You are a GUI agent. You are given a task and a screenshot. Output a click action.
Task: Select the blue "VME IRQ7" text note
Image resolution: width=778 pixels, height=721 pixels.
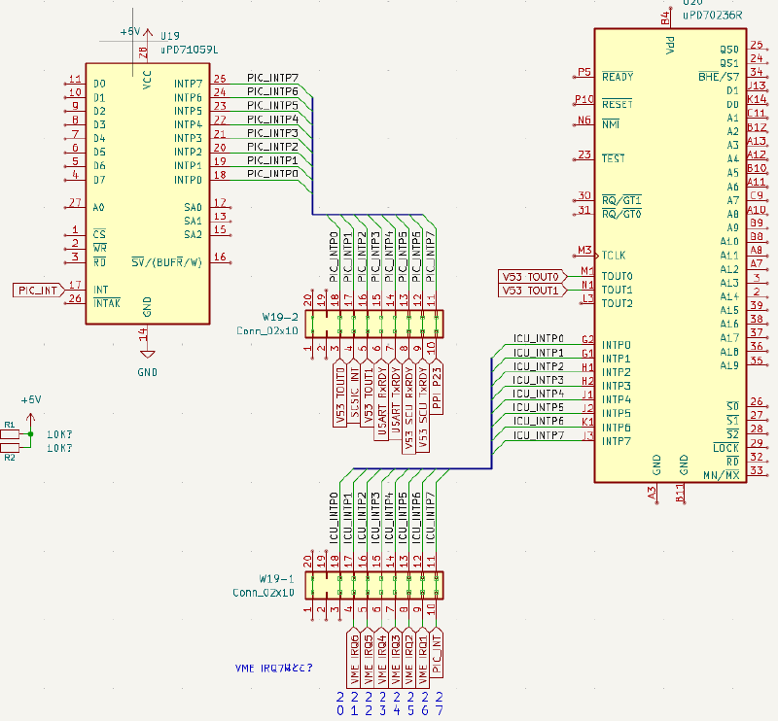coord(273,669)
